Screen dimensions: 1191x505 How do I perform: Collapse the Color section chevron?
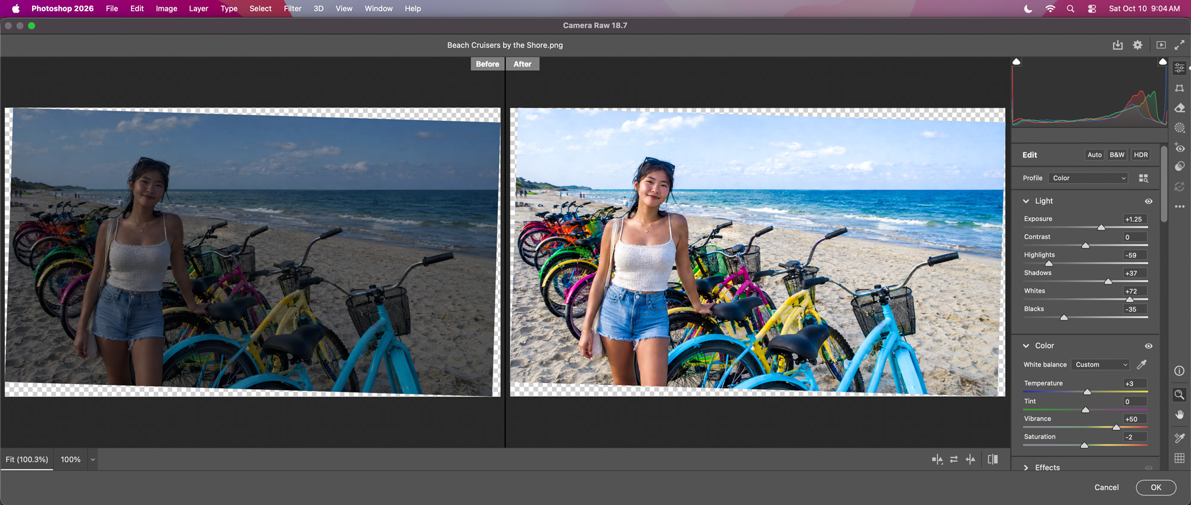(1026, 346)
